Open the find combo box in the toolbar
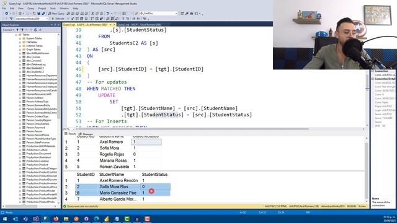397x223 pixels. pyautogui.click(x=159, y=14)
